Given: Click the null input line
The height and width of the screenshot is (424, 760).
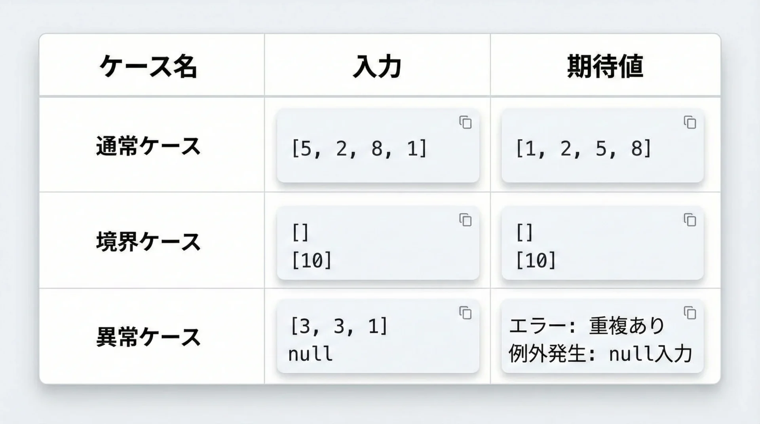Looking at the screenshot, I should [310, 354].
